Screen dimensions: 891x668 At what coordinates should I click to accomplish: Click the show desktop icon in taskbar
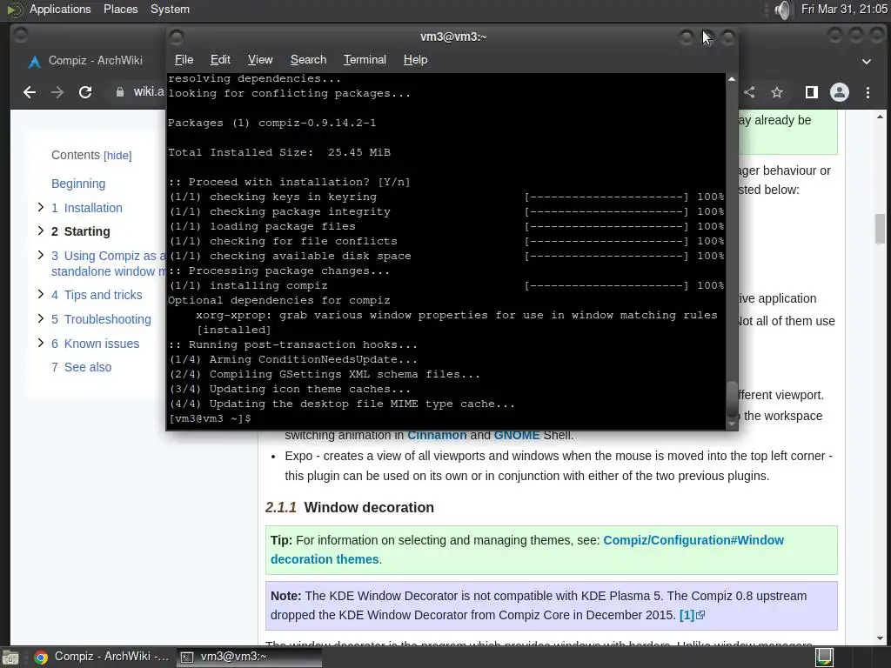coord(10,658)
